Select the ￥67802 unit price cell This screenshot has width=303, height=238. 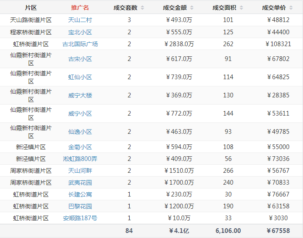[x=278, y=59]
